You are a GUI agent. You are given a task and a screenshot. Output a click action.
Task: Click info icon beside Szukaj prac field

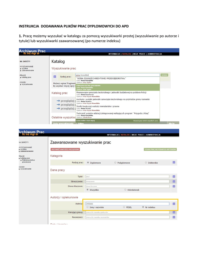click(x=55, y=77)
